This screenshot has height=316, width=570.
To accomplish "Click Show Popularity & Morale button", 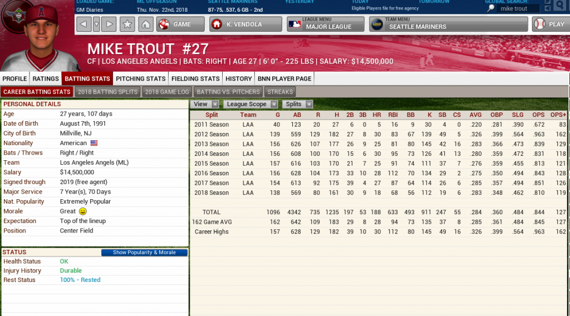I will coord(144,253).
